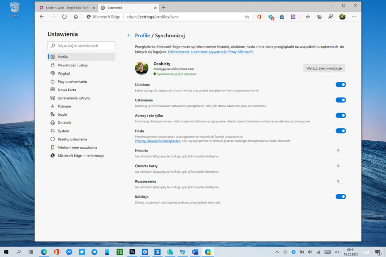
Task: Open the home page icon
Action: 76,17
